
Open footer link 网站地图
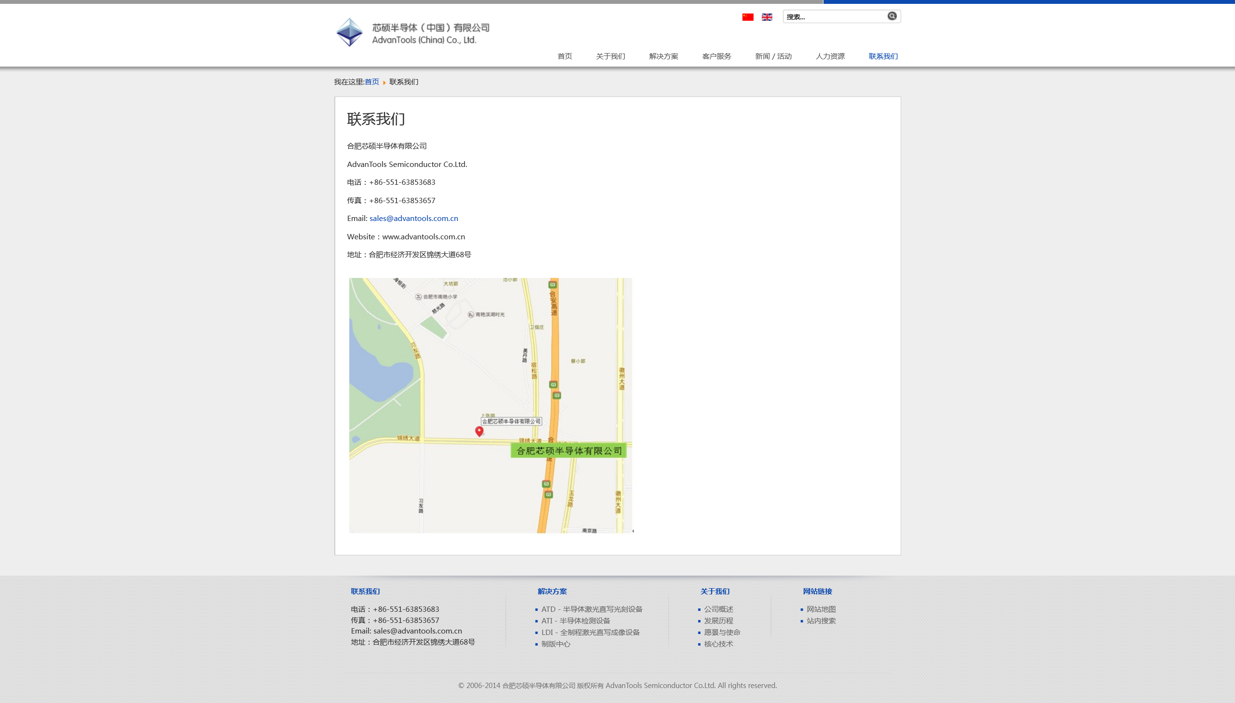click(821, 609)
